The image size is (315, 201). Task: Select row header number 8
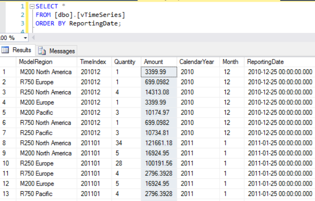tap(8, 143)
